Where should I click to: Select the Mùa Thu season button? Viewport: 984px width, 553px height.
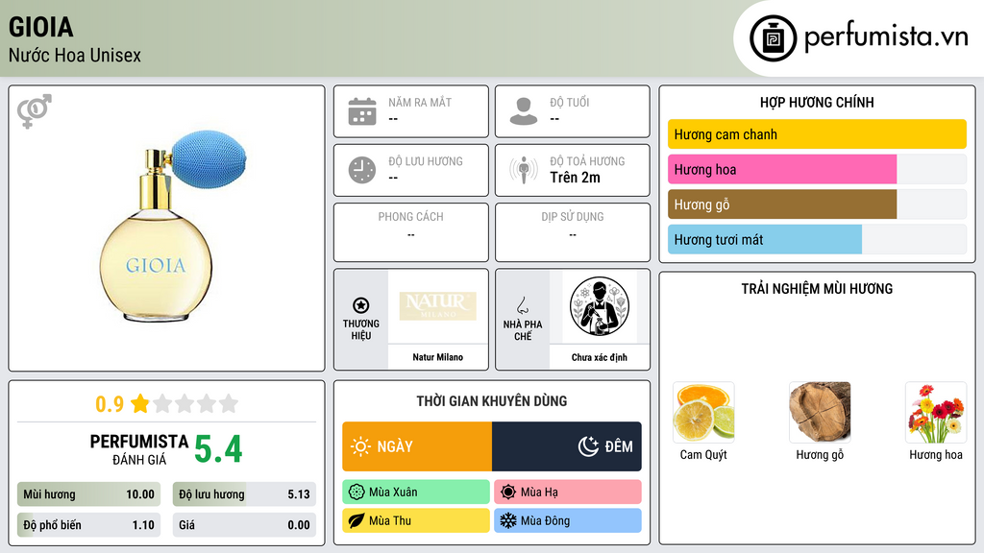[x=416, y=520]
